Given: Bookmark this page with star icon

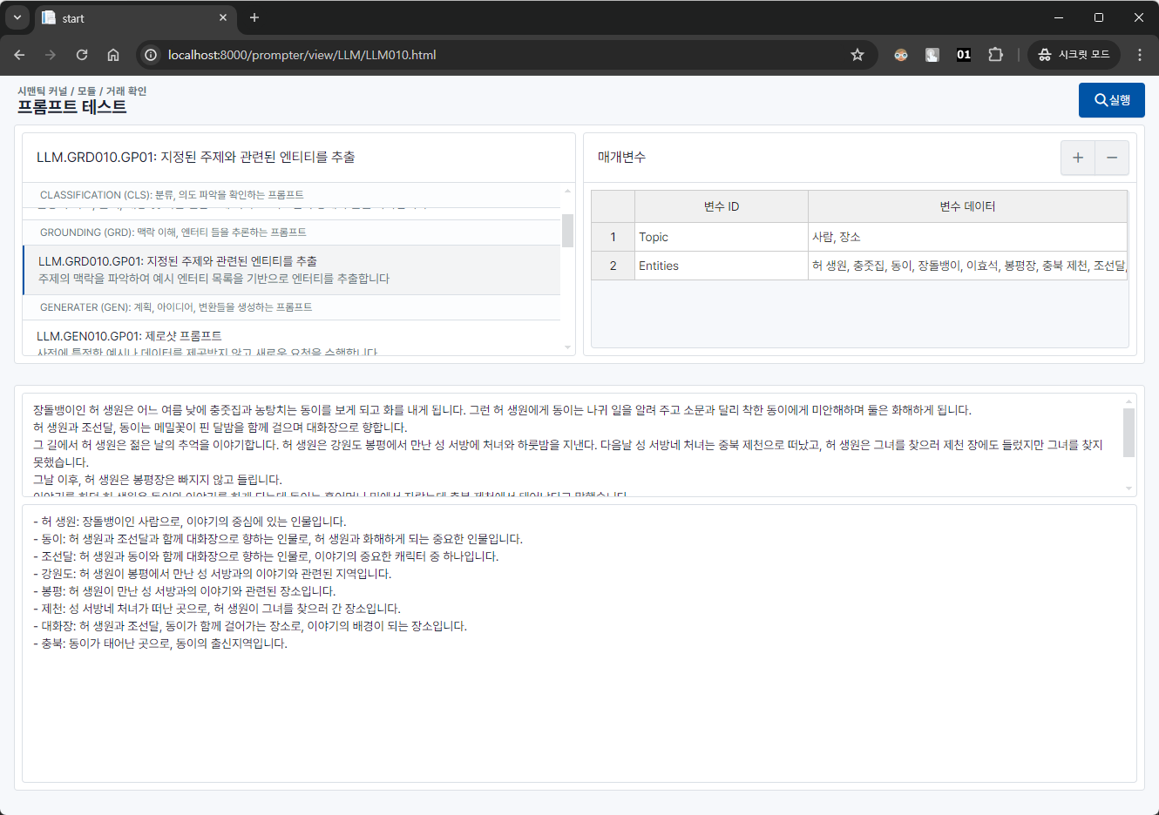Looking at the screenshot, I should 857,55.
